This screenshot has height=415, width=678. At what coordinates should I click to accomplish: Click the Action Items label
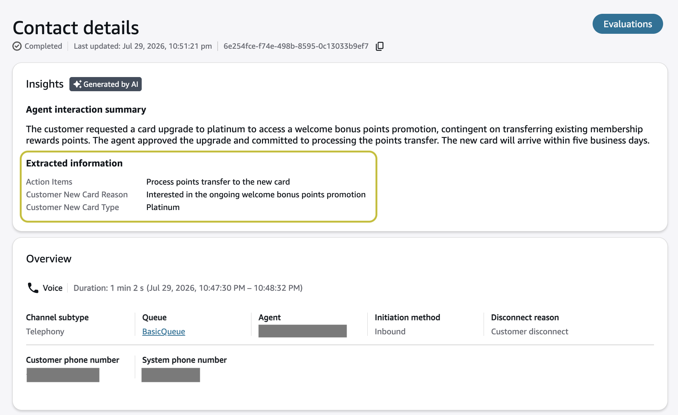[49, 182]
